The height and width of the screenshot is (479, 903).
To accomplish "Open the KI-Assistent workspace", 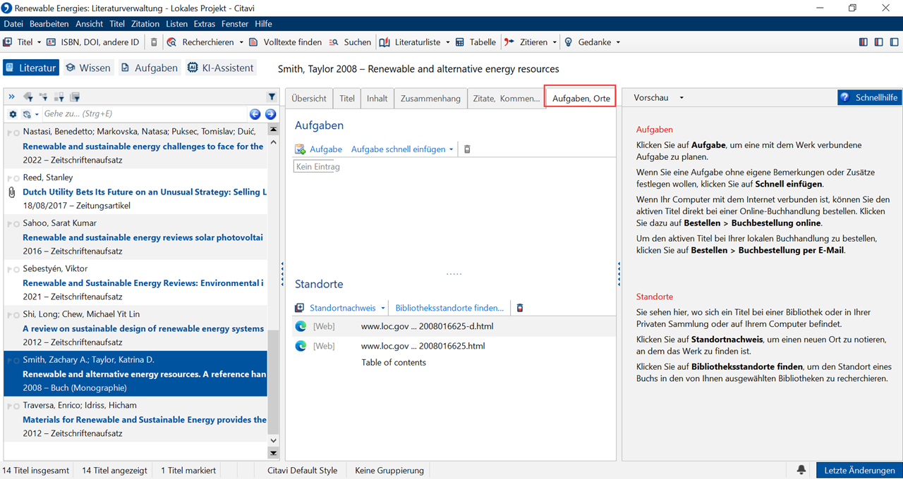I will point(220,68).
